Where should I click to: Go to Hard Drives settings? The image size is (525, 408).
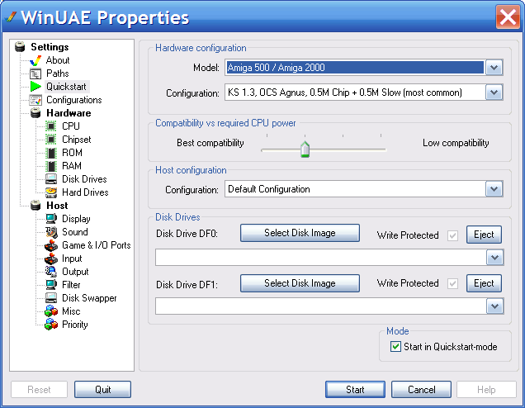pyautogui.click(x=85, y=192)
